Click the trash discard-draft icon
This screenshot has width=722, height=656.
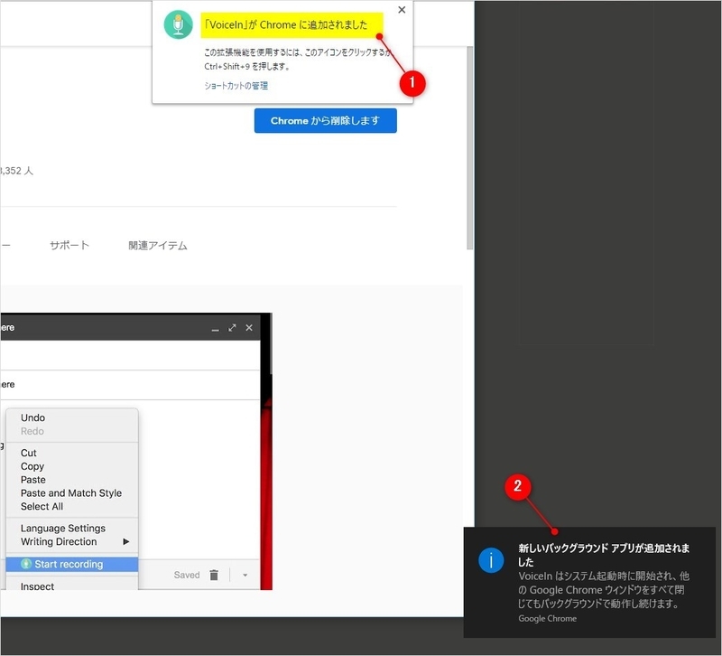tap(214, 575)
